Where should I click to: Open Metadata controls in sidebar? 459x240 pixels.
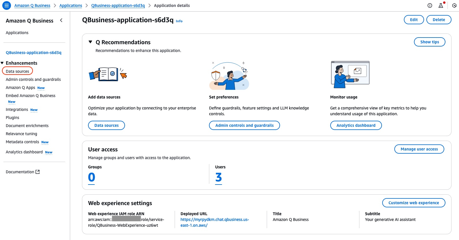tap(22, 142)
